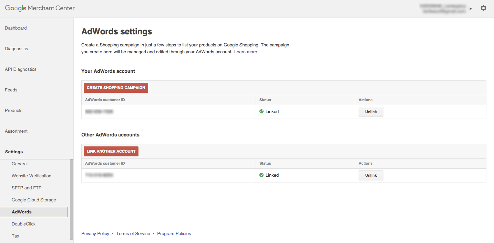Open the Products section
494x243 pixels.
tap(14, 111)
